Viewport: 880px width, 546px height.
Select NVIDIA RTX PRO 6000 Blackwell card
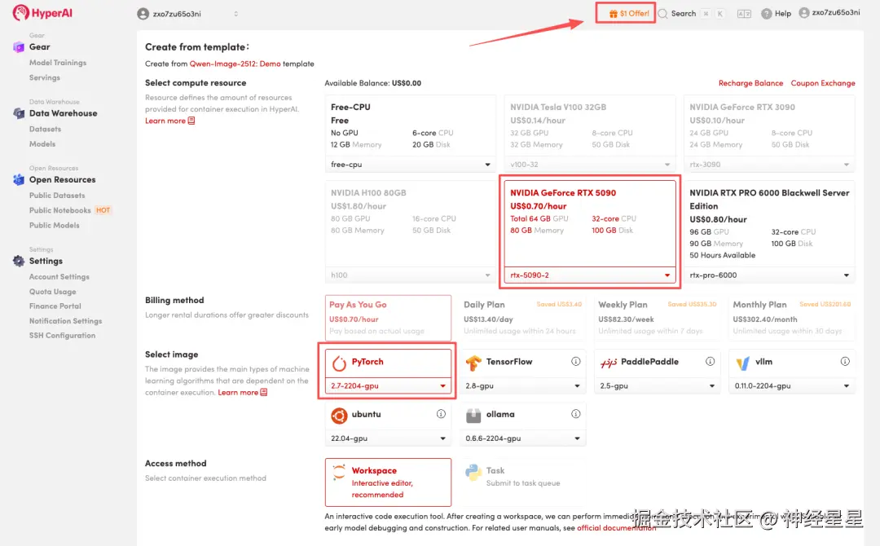(769, 231)
